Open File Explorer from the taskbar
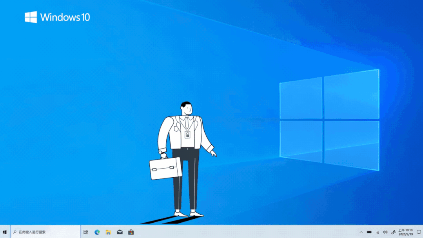The height and width of the screenshot is (238, 423). point(109,232)
